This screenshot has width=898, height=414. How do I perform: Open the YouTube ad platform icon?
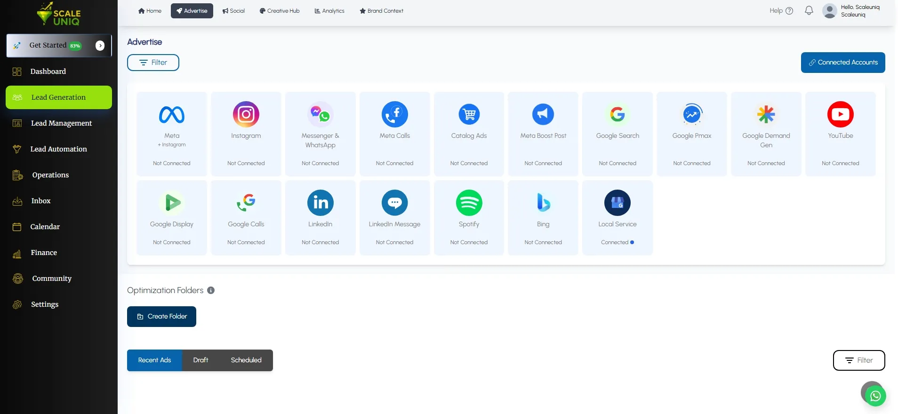point(841,114)
